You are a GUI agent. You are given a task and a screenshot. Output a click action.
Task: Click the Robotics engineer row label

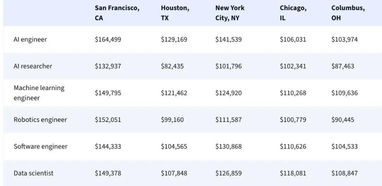pyautogui.click(x=40, y=120)
